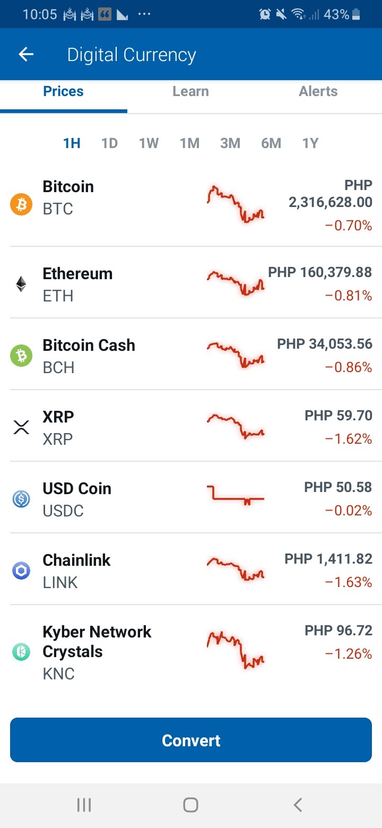
Task: Tap the green Bitcoin Cash icon
Action: pyautogui.click(x=21, y=356)
